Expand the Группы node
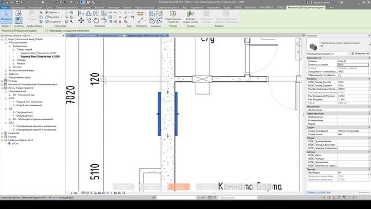The height and width of the screenshot is (209, 371). 2,137
